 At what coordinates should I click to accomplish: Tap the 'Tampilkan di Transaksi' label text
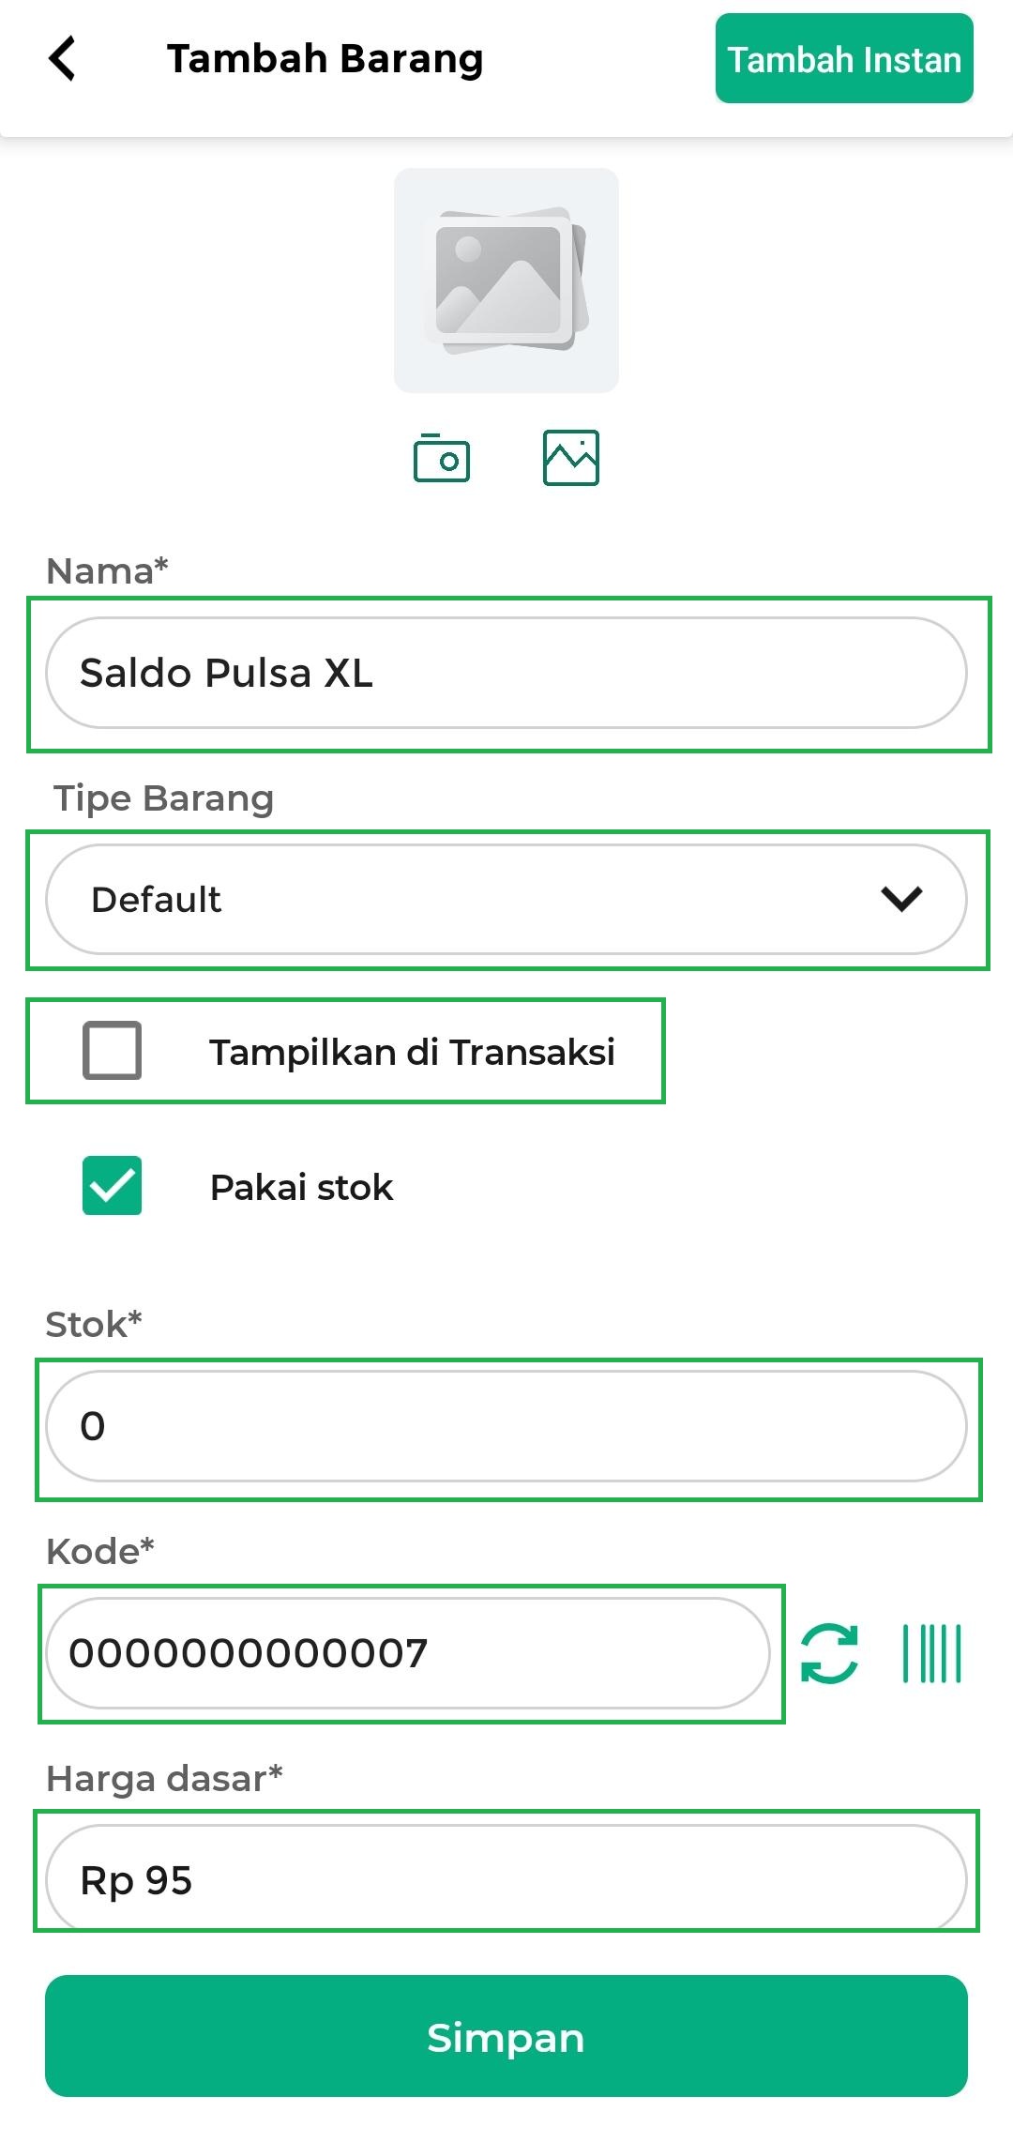pos(412,1052)
